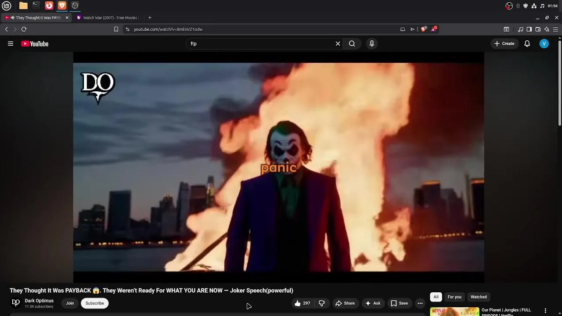Screen dimensions: 562x316
Task: Select the 'For you' filter chip
Action: (x=454, y=297)
